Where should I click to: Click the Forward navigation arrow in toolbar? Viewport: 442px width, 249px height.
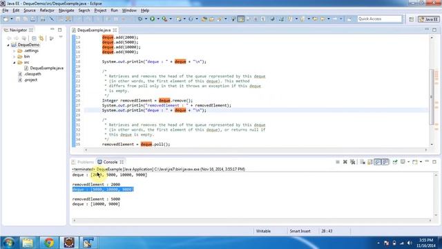tap(335, 19)
